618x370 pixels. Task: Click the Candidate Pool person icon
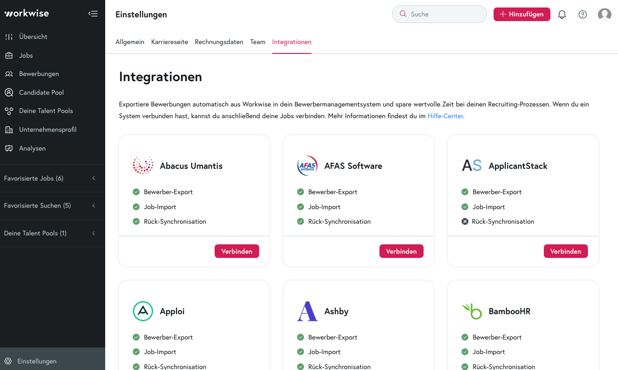[9, 92]
